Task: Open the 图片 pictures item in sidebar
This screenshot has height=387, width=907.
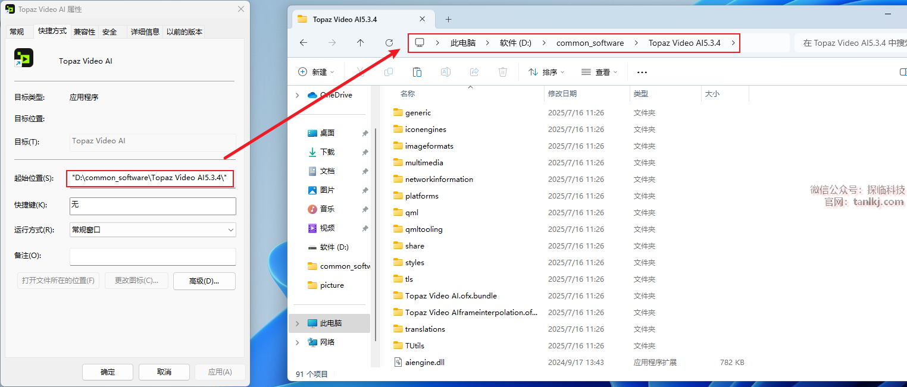Action: point(327,190)
